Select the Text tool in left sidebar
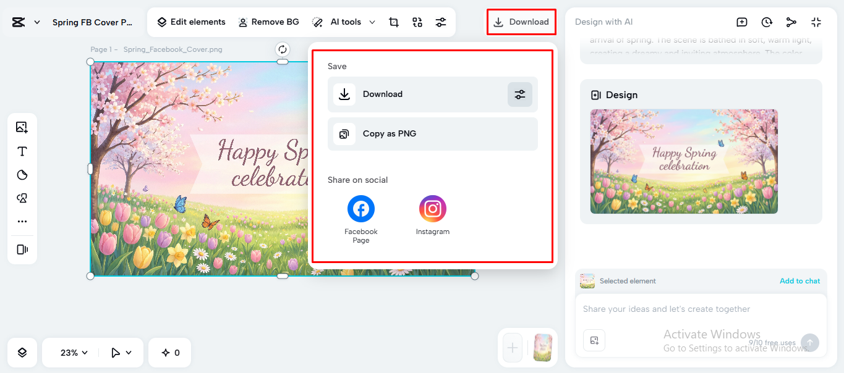This screenshot has height=373, width=844. 22,151
